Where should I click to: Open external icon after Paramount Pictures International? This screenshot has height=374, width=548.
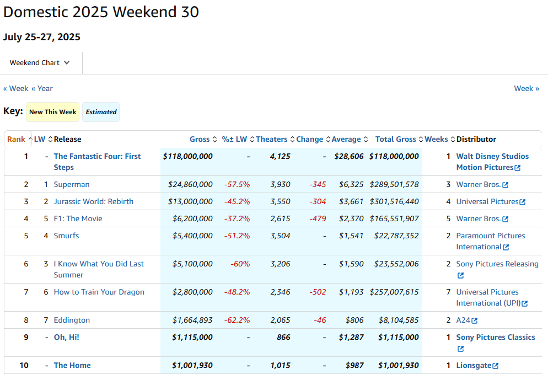[x=506, y=248]
